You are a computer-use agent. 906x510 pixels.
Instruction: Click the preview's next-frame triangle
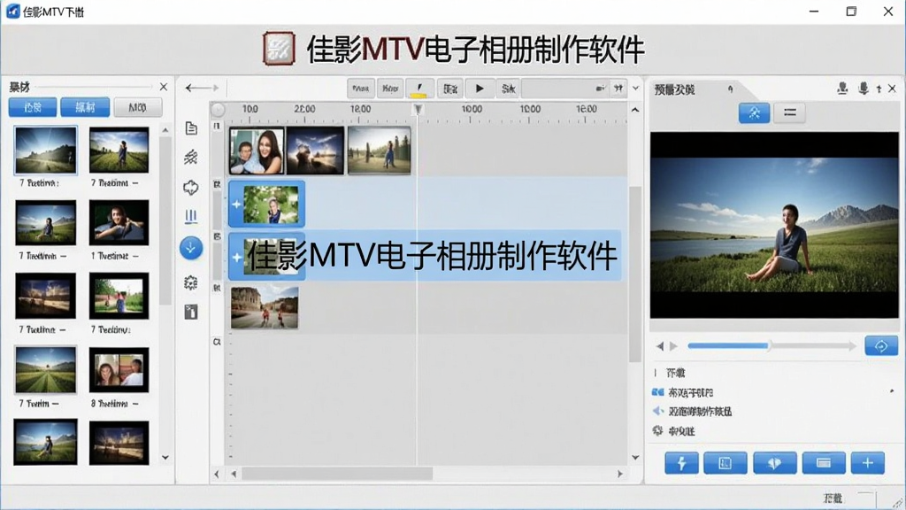pyautogui.click(x=673, y=346)
